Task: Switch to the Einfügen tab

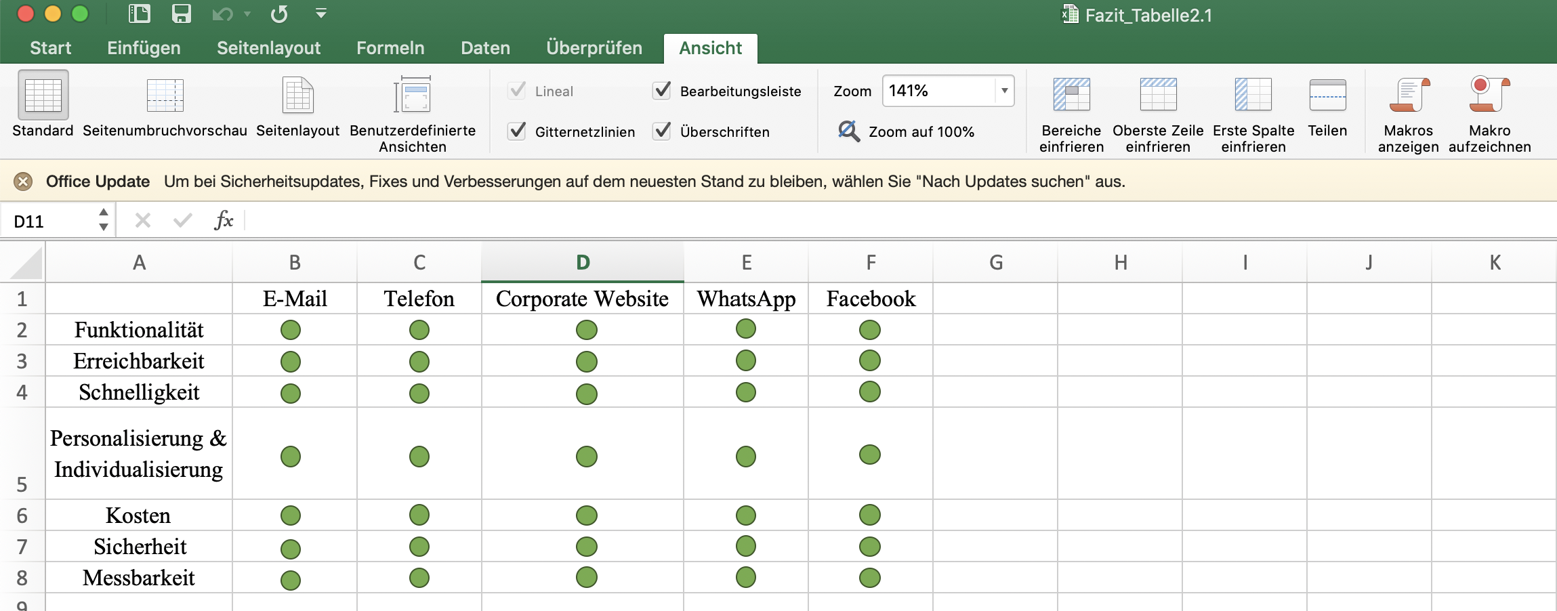Action: tap(144, 48)
